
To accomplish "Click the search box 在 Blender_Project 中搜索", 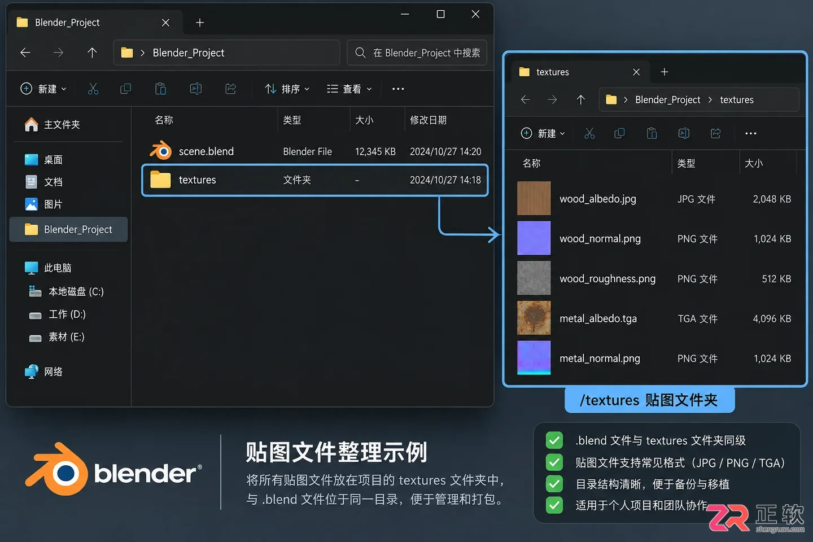I will [x=417, y=53].
